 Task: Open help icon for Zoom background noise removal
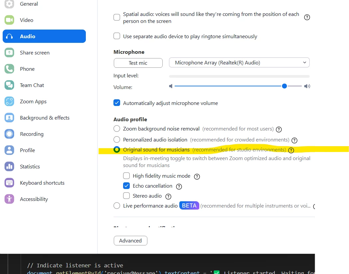tap(279, 129)
